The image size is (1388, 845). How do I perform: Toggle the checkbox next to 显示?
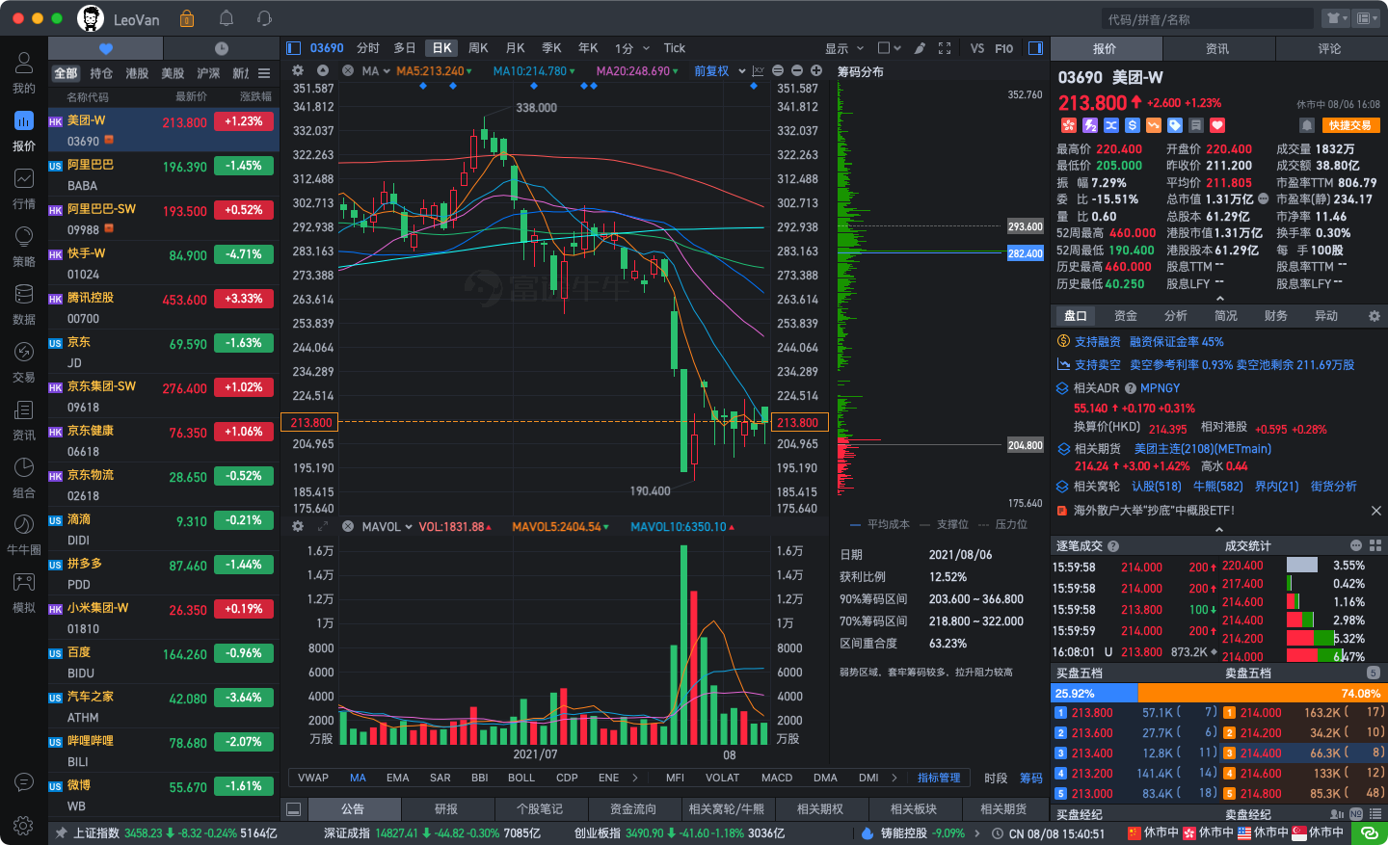click(x=884, y=48)
